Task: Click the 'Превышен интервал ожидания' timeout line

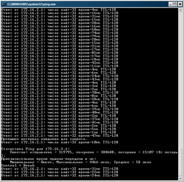Action: (44, 139)
